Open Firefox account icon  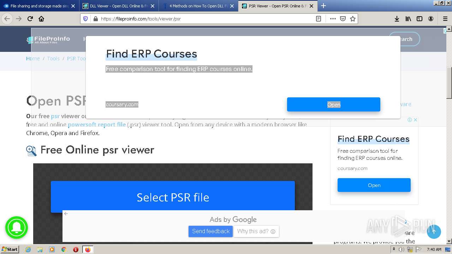click(431, 19)
